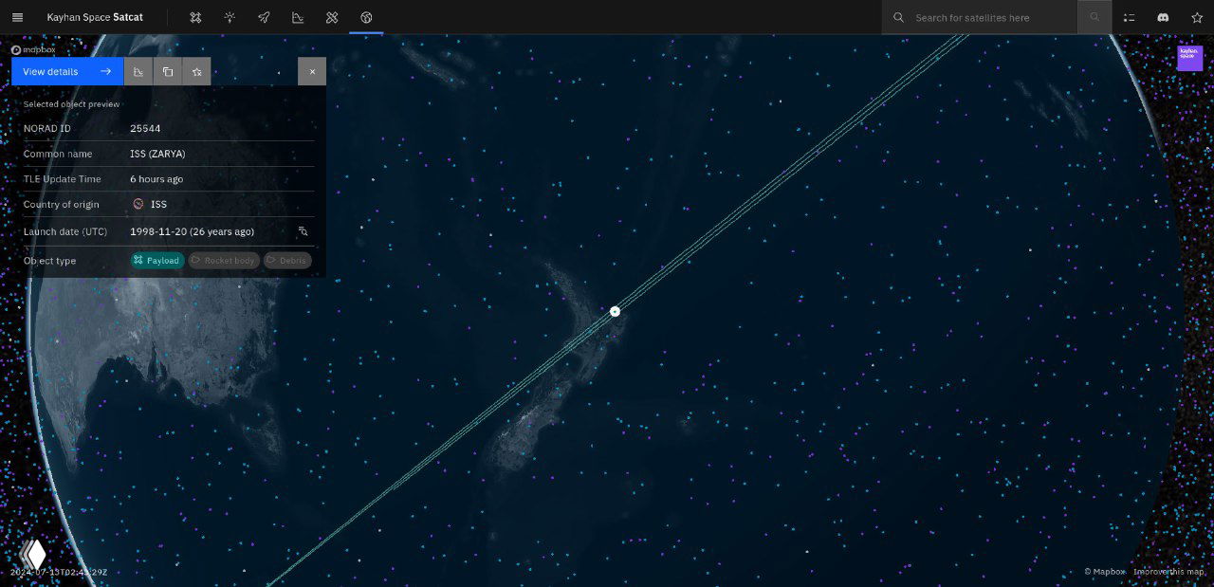Screen dimensions: 1214x587
Task: Open the Discord community link icon
Action: click(1163, 17)
